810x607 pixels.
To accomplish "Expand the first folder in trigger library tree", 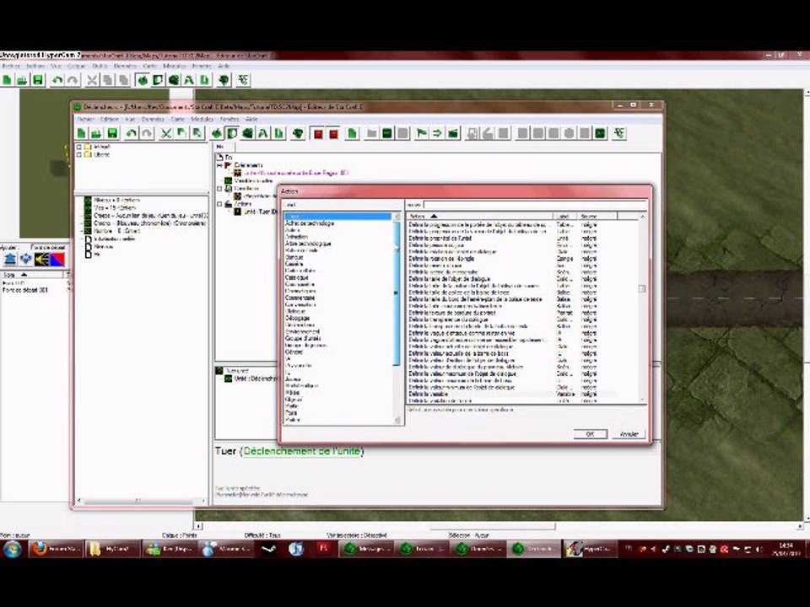I will pos(79,147).
